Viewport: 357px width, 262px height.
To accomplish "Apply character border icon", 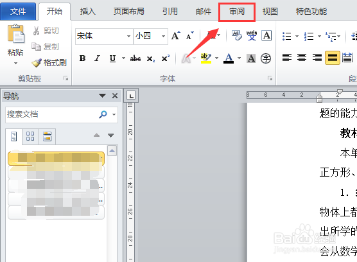I will point(266,35).
